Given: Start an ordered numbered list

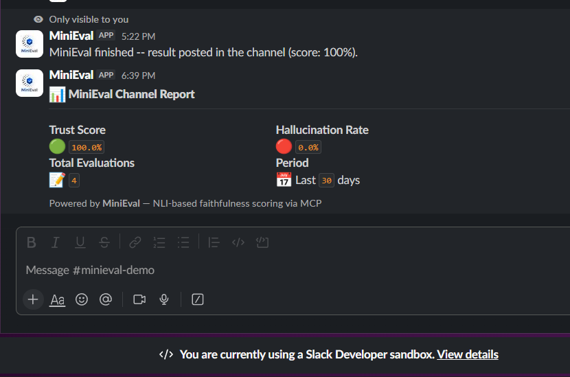Looking at the screenshot, I should click(159, 242).
